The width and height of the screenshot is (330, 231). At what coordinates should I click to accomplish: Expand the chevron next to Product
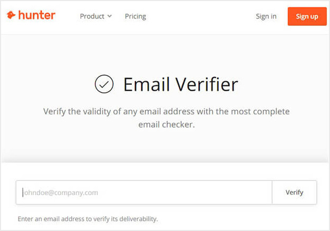(x=110, y=16)
